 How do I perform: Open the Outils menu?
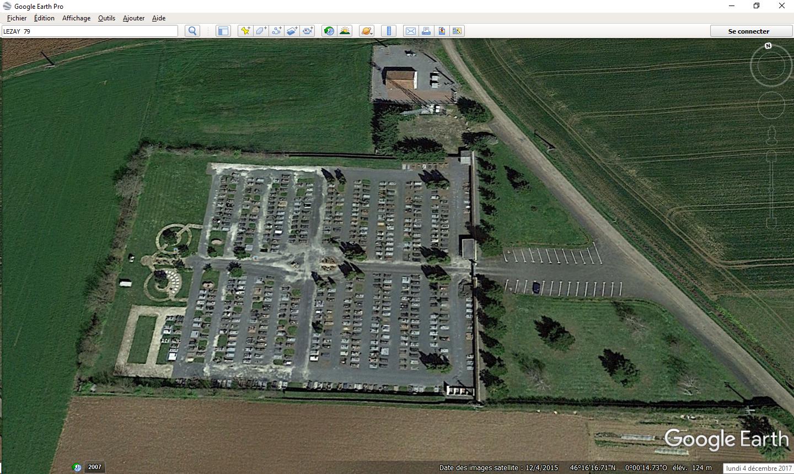coord(106,18)
